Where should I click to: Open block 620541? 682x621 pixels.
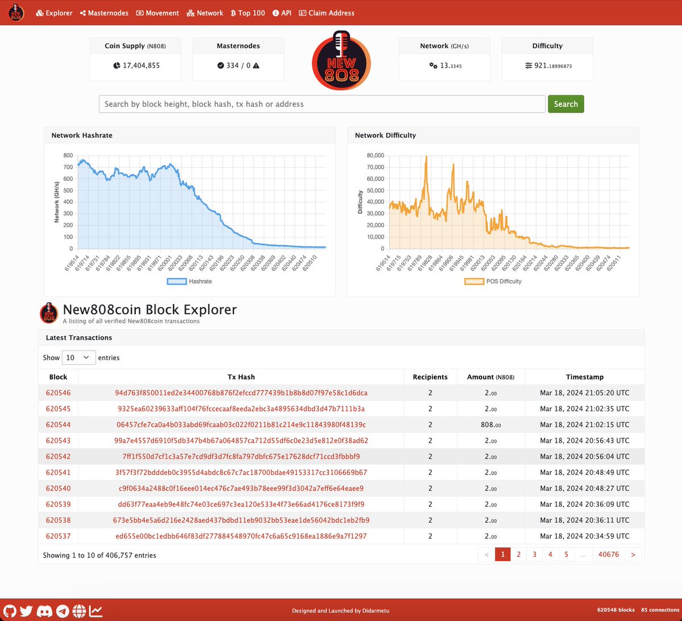point(59,472)
